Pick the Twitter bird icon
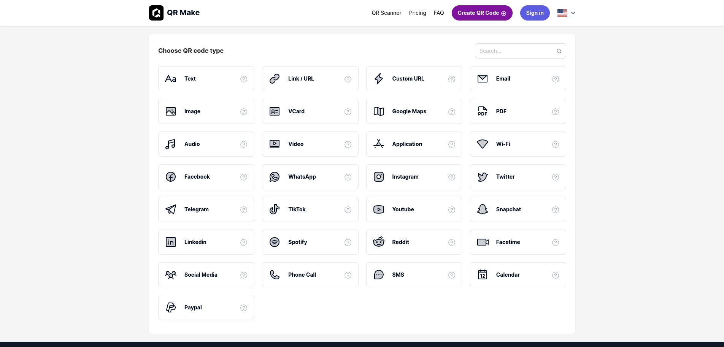The width and height of the screenshot is (724, 347). point(483,177)
